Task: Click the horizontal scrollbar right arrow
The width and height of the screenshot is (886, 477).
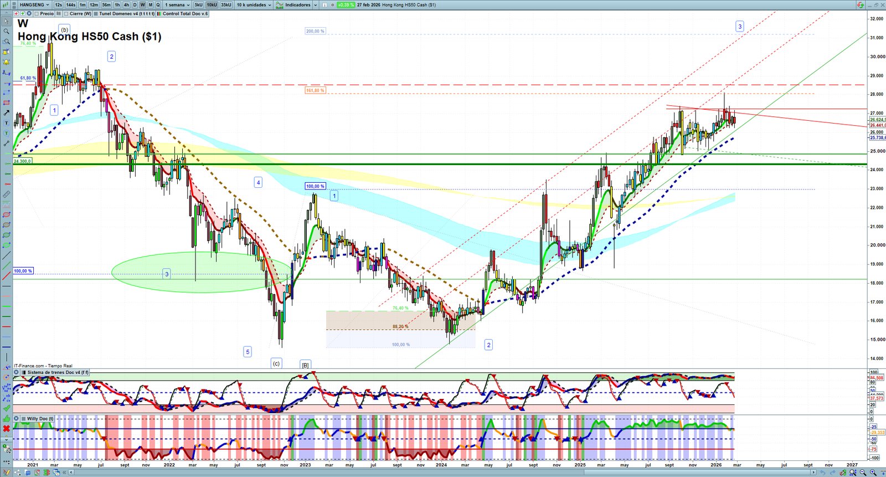Action: (x=813, y=473)
